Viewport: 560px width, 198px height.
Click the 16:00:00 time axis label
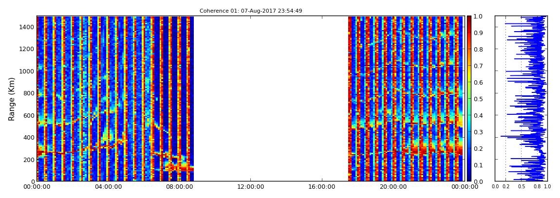point(322,187)
